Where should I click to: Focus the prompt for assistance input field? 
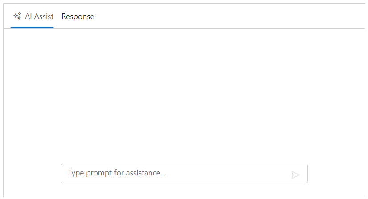(x=174, y=173)
